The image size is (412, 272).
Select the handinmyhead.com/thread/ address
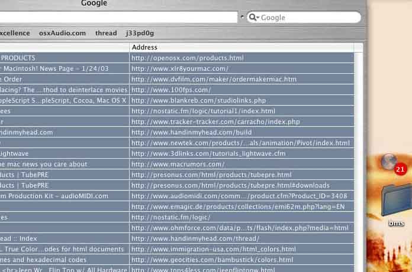pyautogui.click(x=195, y=238)
